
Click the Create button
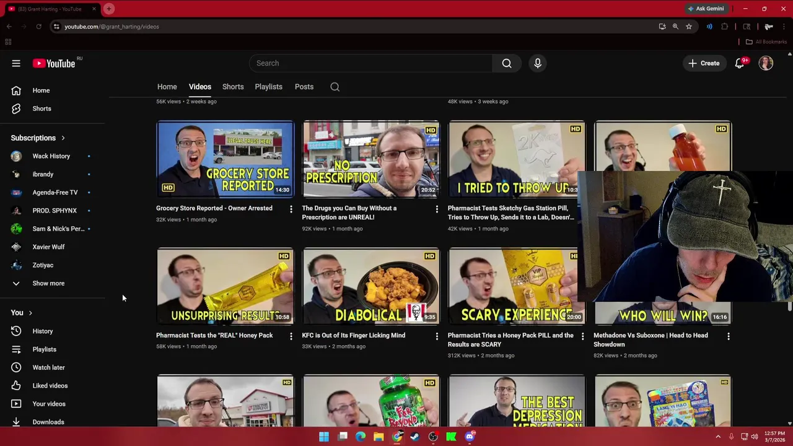click(x=704, y=63)
